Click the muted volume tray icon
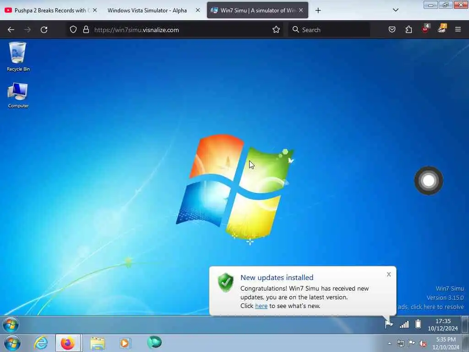Screen dimensions: 469x352 click(x=423, y=344)
